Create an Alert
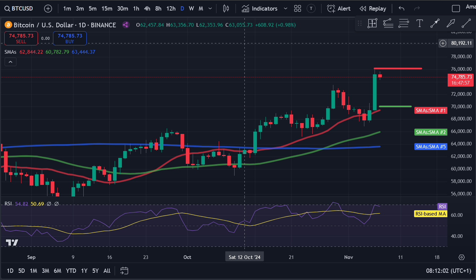 pyautogui.click(x=339, y=9)
